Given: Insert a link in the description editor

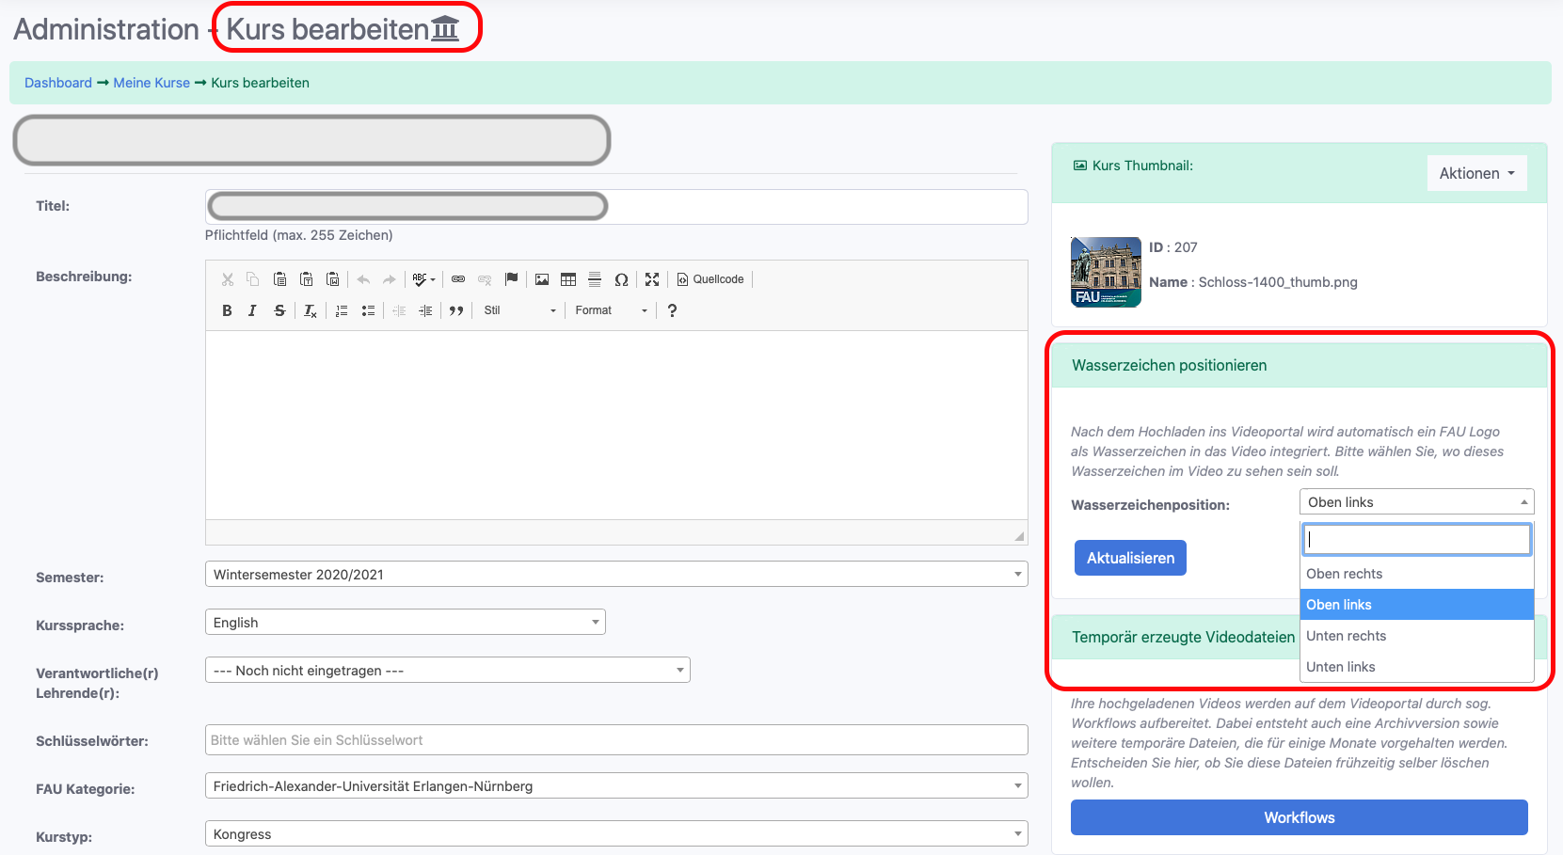Looking at the screenshot, I should (458, 279).
